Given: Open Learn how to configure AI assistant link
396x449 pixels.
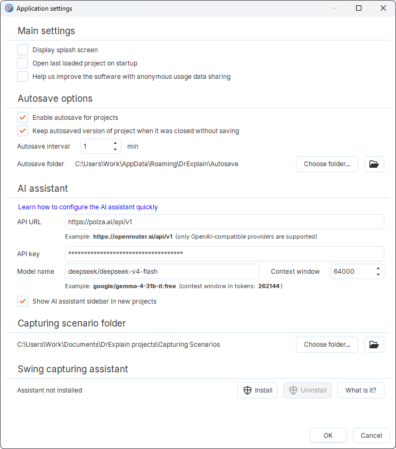Looking at the screenshot, I should pyautogui.click(x=88, y=207).
